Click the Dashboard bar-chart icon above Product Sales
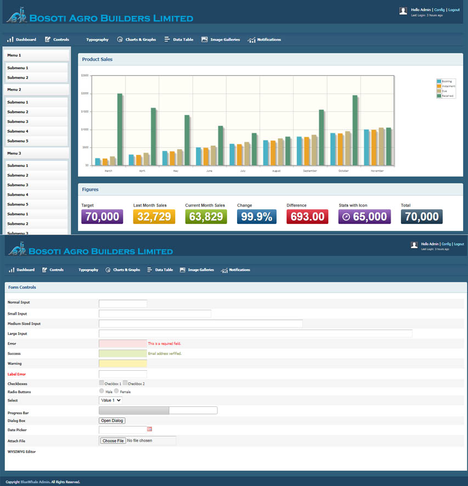Screen dimensions: 468x486 tap(10, 40)
